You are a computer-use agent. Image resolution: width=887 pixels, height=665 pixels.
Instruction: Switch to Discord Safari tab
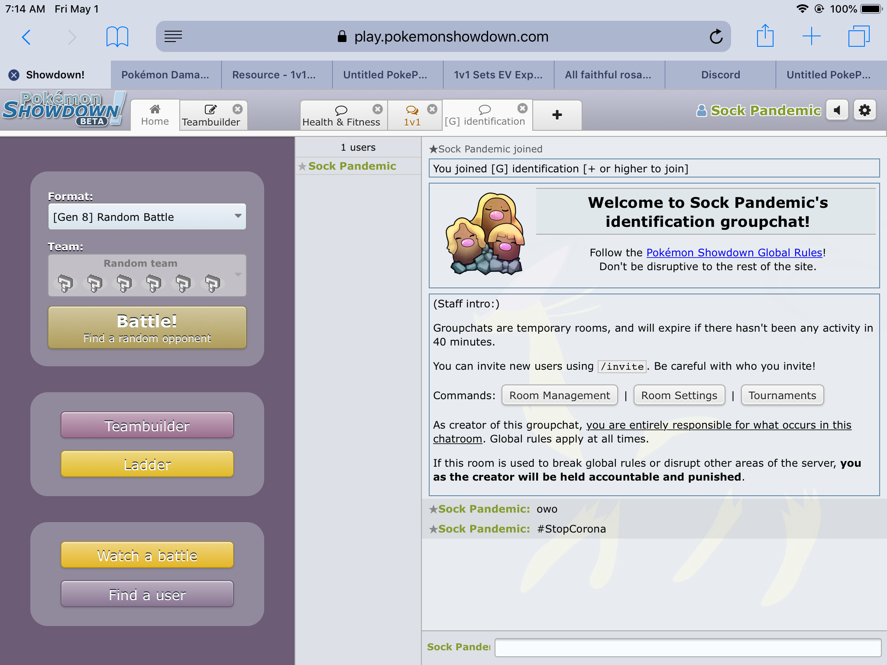click(x=721, y=75)
